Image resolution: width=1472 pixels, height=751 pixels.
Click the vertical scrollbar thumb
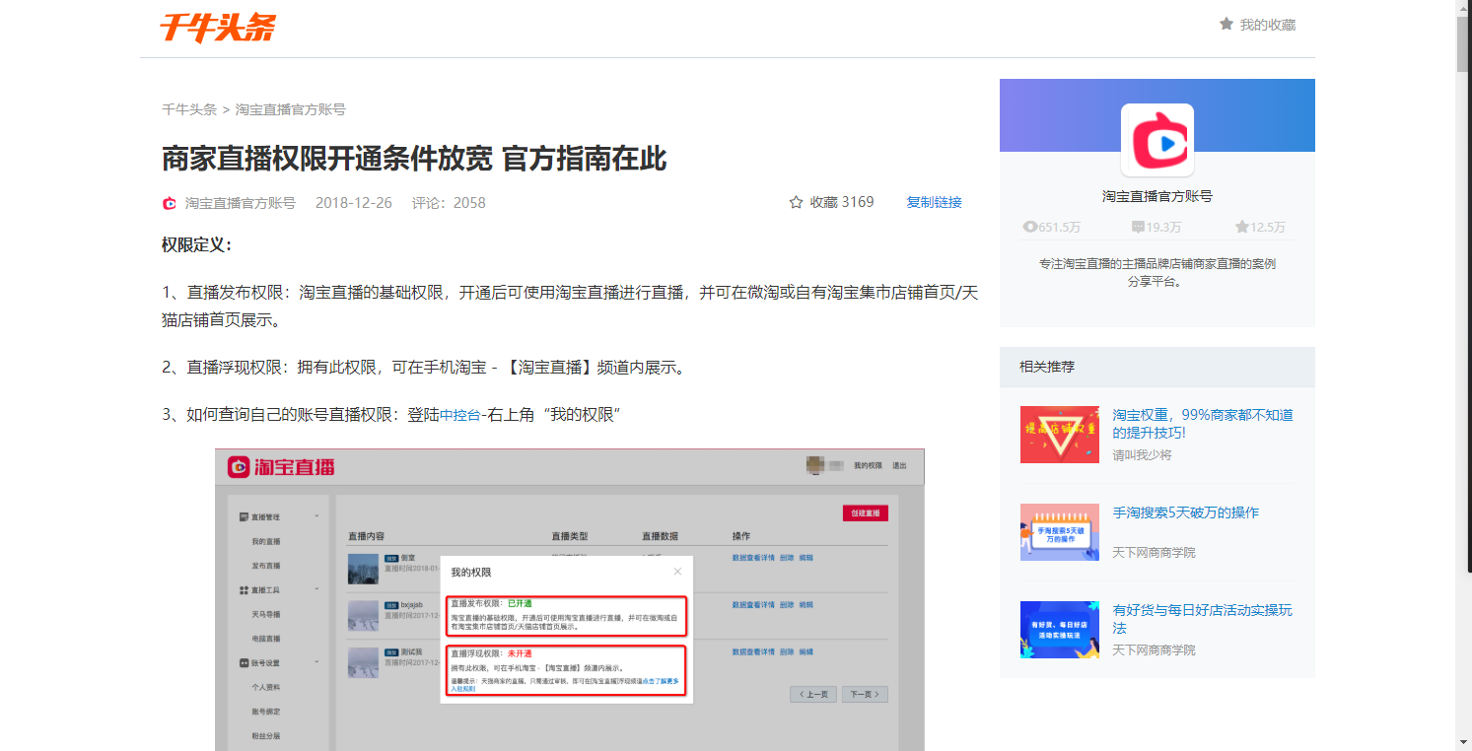click(x=1463, y=44)
